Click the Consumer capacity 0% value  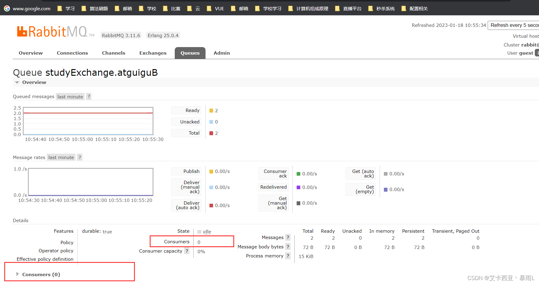coord(201,251)
